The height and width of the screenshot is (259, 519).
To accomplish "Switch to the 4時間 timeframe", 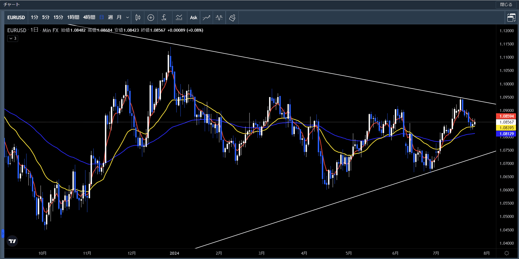I will coord(89,18).
